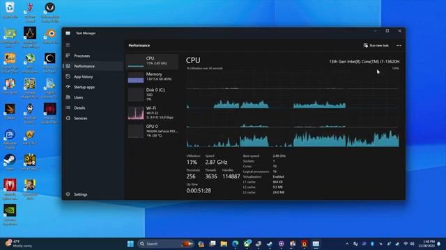Select the CPU performance entry

[x=152, y=61]
